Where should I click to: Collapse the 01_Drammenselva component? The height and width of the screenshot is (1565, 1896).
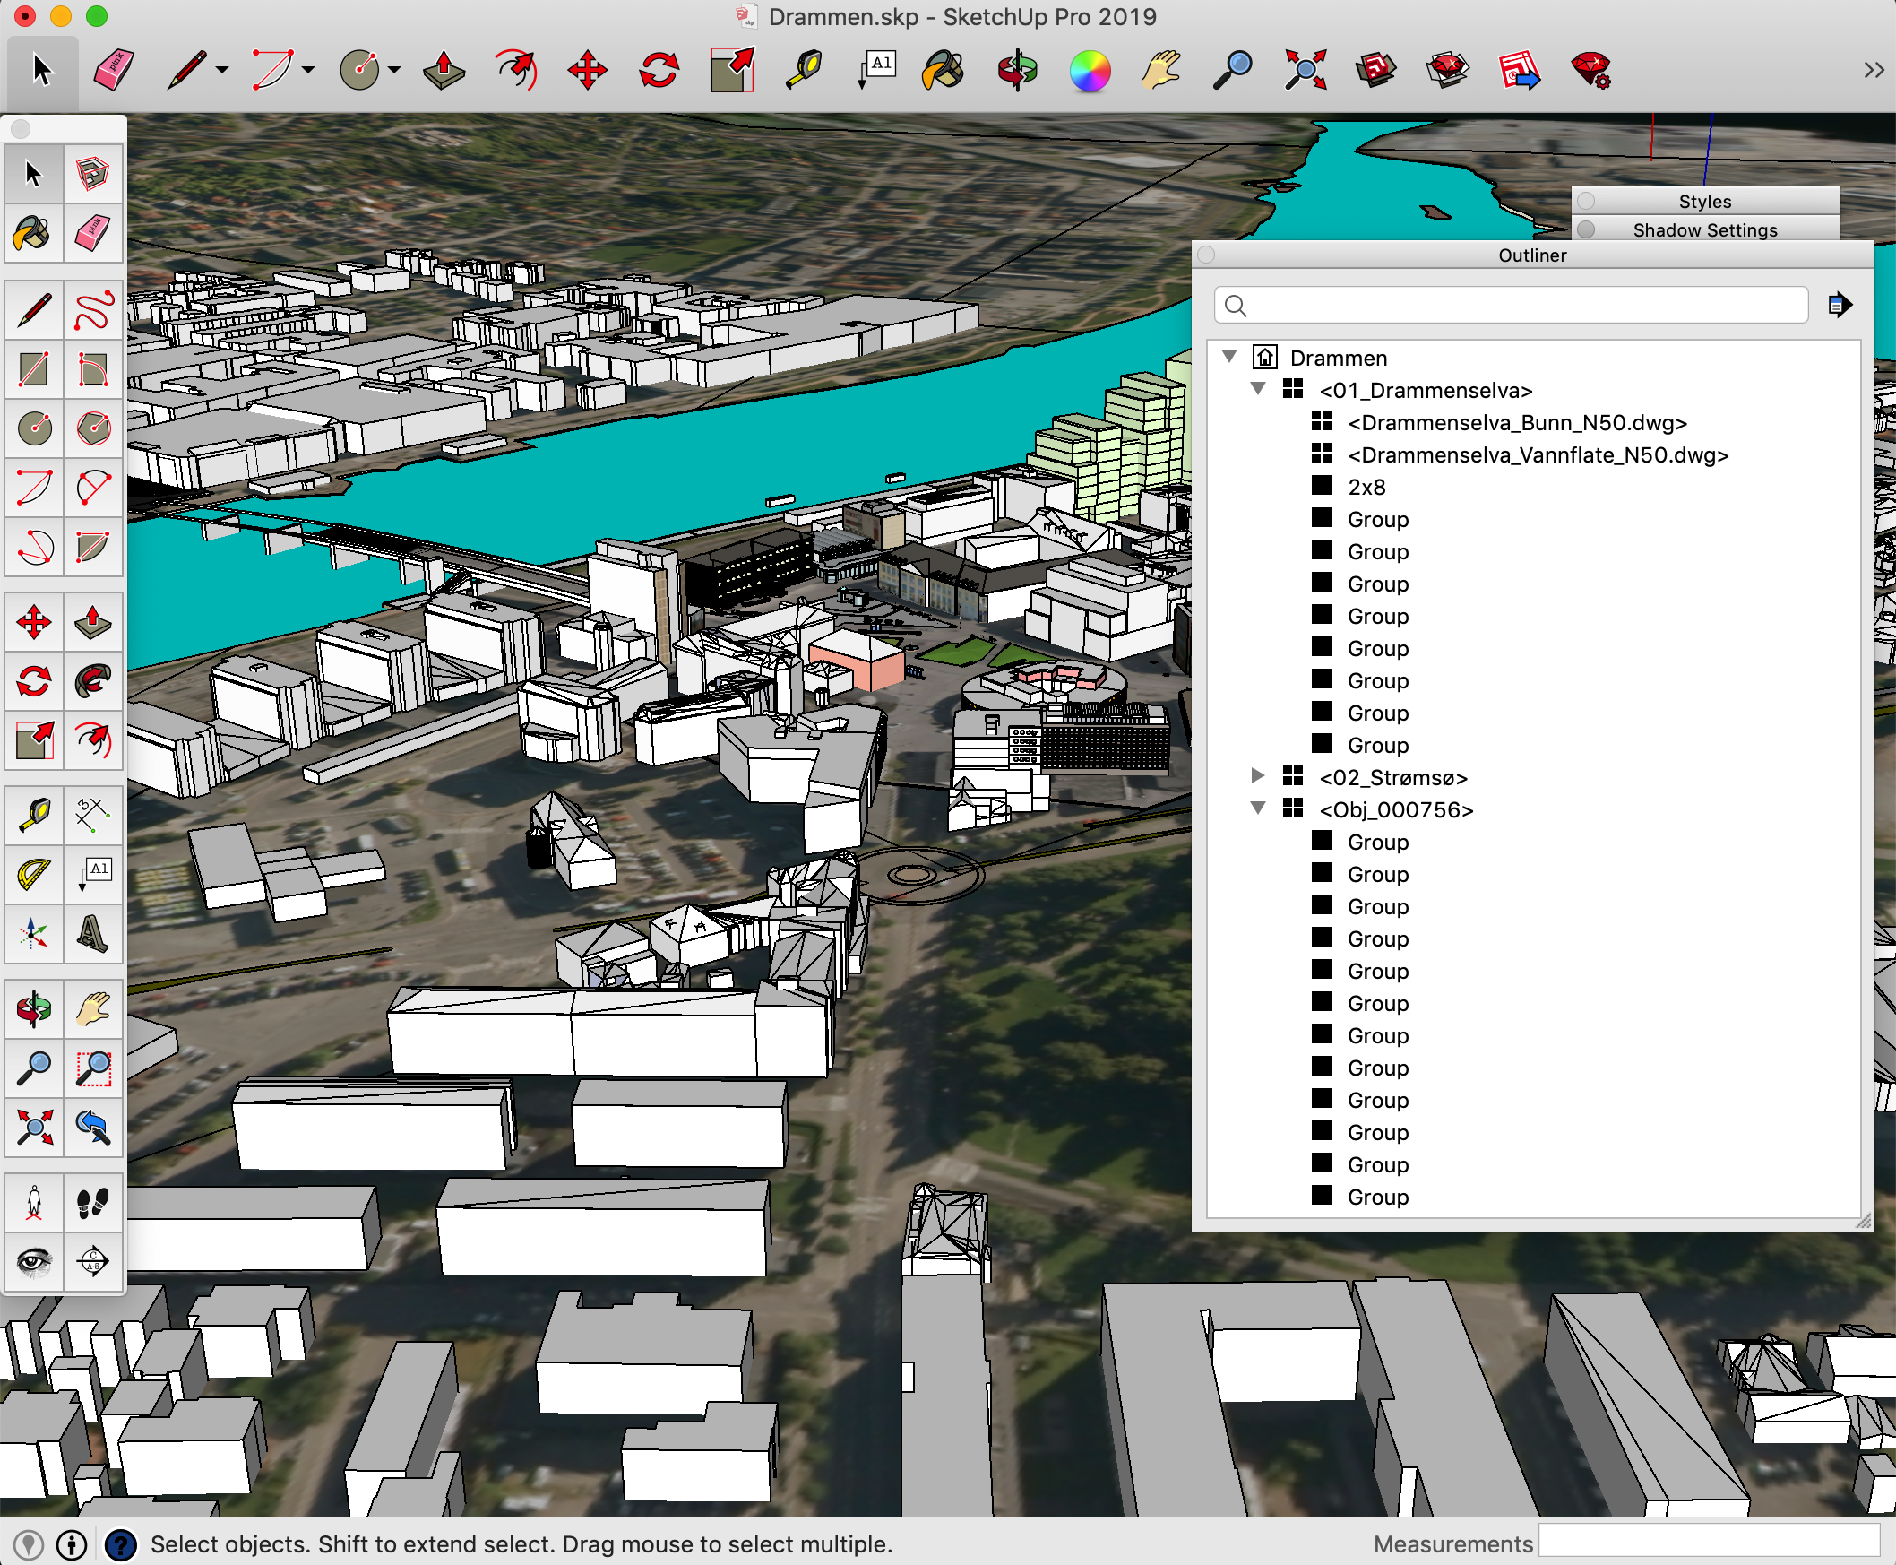[x=1259, y=388]
